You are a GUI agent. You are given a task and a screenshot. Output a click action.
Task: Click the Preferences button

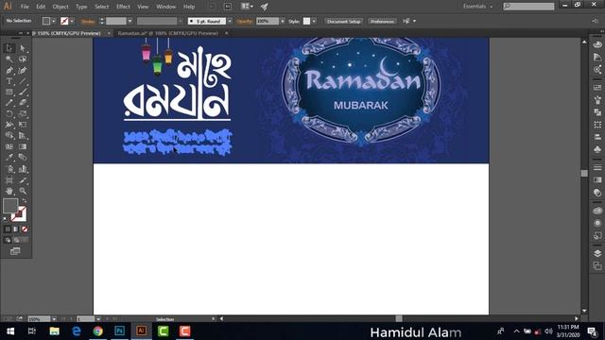point(382,21)
